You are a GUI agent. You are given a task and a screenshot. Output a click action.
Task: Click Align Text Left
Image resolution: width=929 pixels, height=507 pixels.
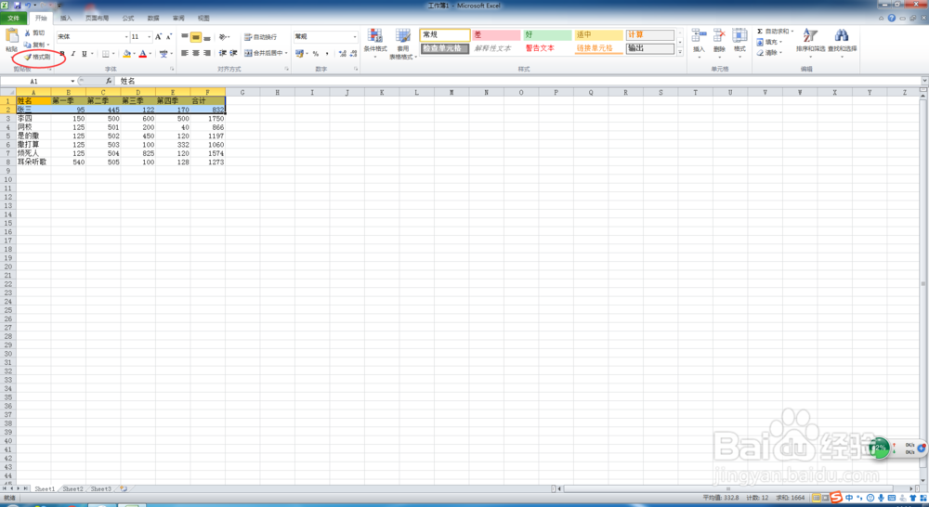coord(184,53)
